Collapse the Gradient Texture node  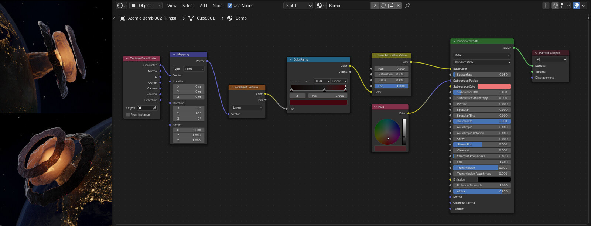tap(232, 87)
